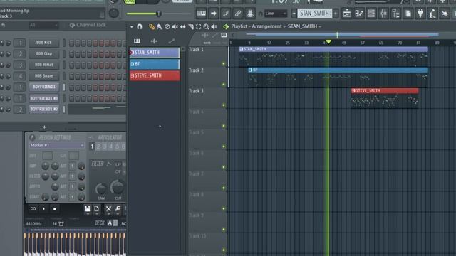
Task: Show the audio waveform picker tab icon
Action: [154, 41]
